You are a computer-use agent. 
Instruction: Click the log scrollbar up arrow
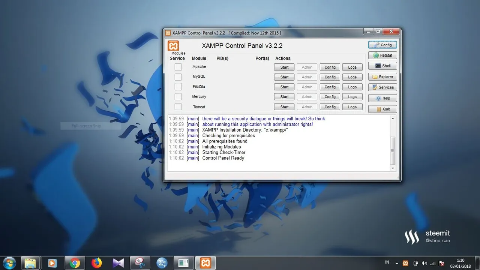[x=393, y=118]
